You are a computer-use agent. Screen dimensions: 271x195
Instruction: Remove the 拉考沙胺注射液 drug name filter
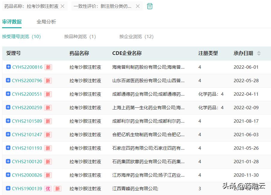tap(62, 6)
